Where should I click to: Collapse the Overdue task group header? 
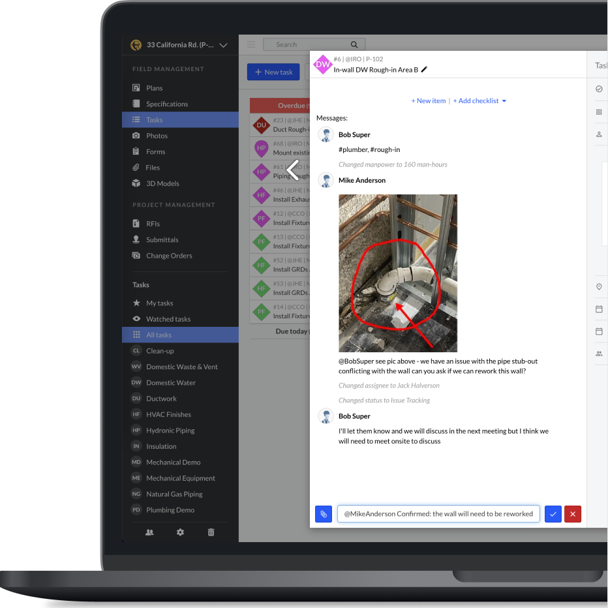point(280,106)
